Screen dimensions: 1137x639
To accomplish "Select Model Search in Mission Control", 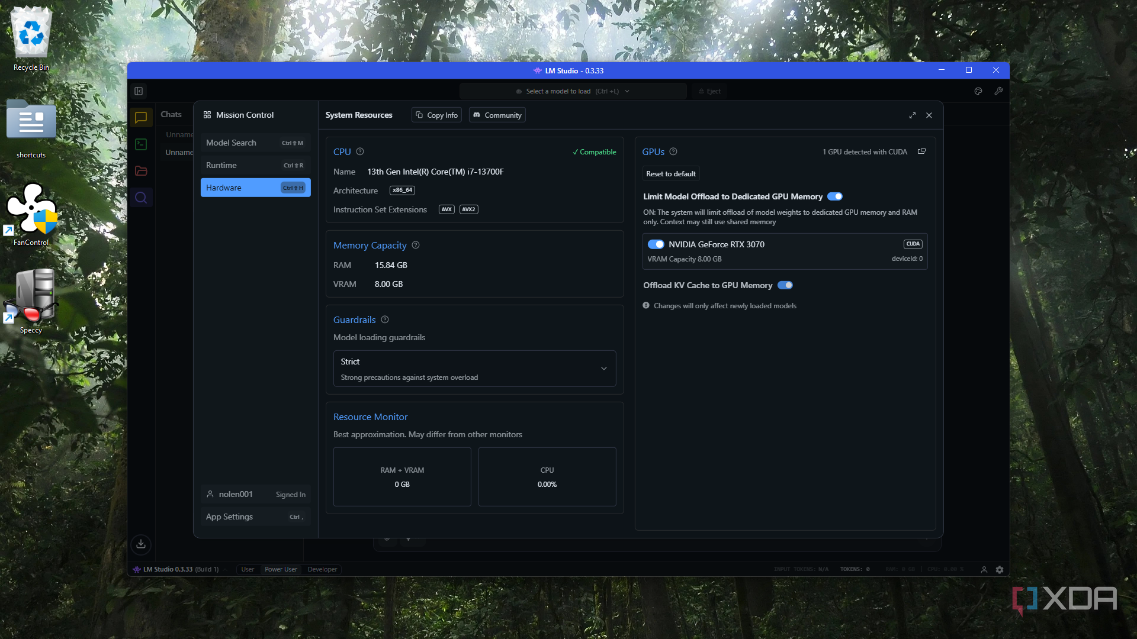I will (255, 143).
